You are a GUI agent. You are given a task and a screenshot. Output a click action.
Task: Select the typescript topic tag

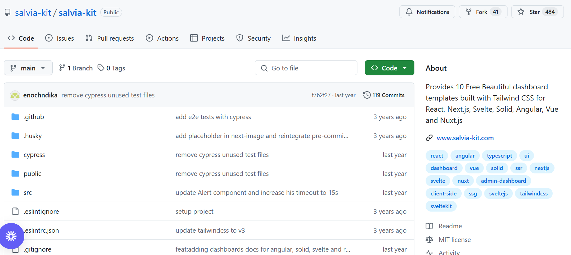click(x=499, y=156)
